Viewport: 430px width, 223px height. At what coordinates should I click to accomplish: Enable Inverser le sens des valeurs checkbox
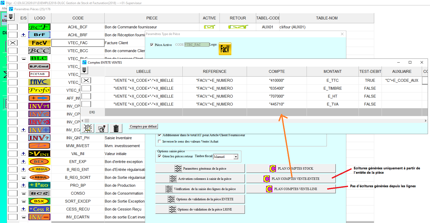point(159,141)
